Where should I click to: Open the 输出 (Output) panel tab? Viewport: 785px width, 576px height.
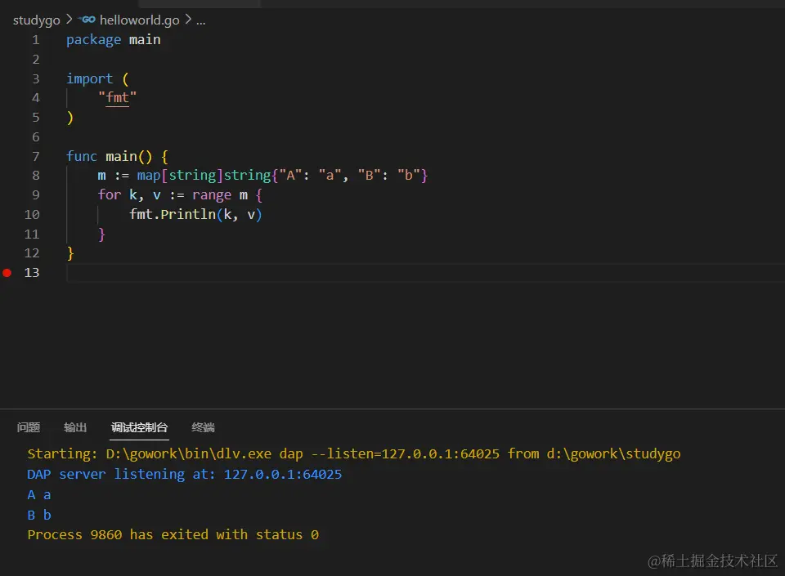tap(75, 427)
